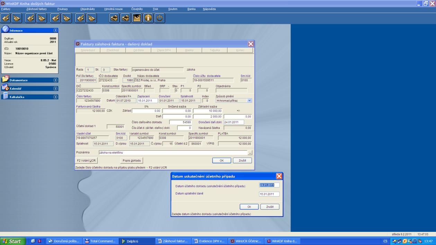The height and width of the screenshot is (245, 436).
Task: Open the Souhrn menu
Action: pyautogui.click(x=173, y=9)
